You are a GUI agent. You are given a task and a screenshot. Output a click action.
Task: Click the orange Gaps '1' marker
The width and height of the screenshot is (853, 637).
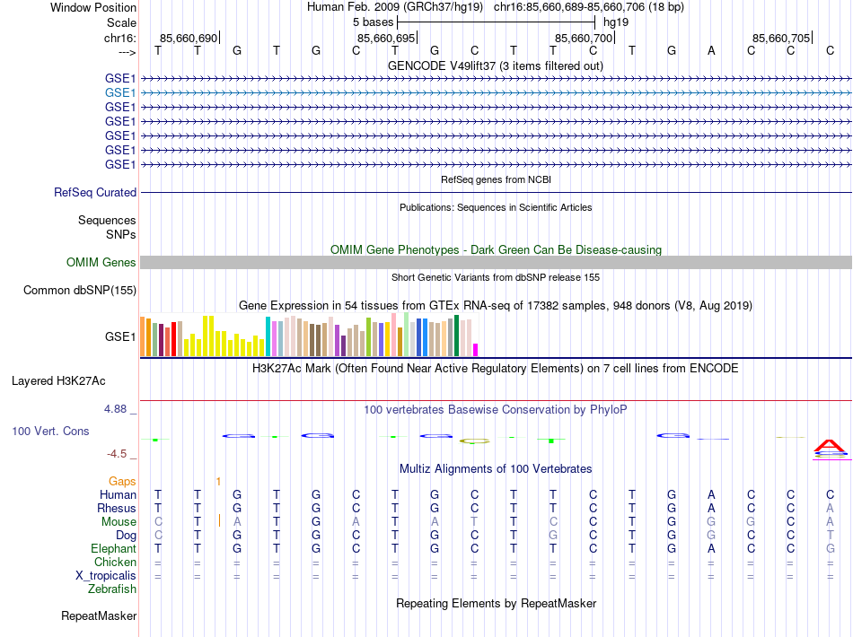(218, 482)
